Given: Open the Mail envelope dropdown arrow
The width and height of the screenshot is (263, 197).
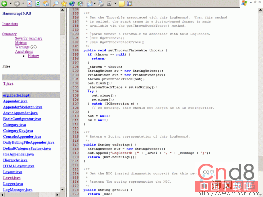Looking at the screenshot, I should pyautogui.click(x=95, y=3).
